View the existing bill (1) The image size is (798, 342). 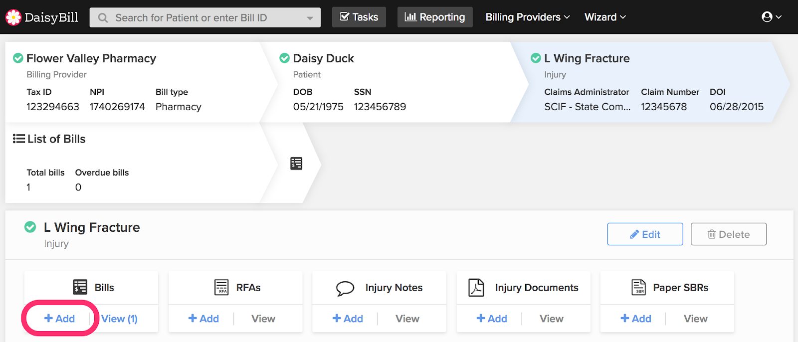click(x=120, y=319)
